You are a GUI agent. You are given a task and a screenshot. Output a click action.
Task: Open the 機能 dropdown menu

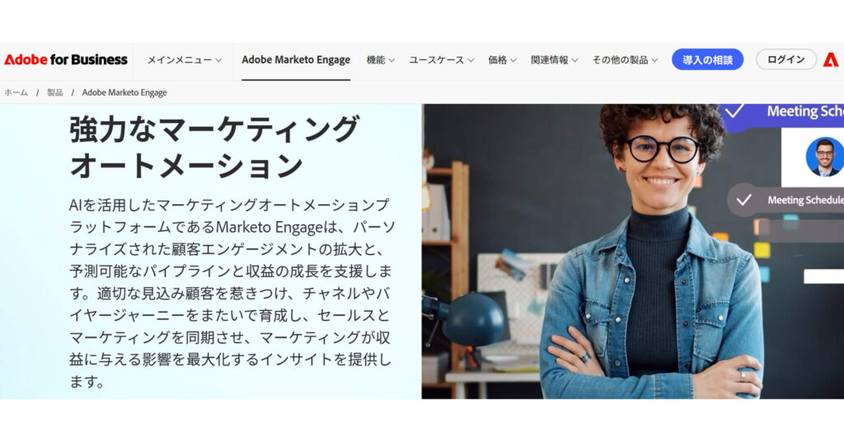coord(381,60)
